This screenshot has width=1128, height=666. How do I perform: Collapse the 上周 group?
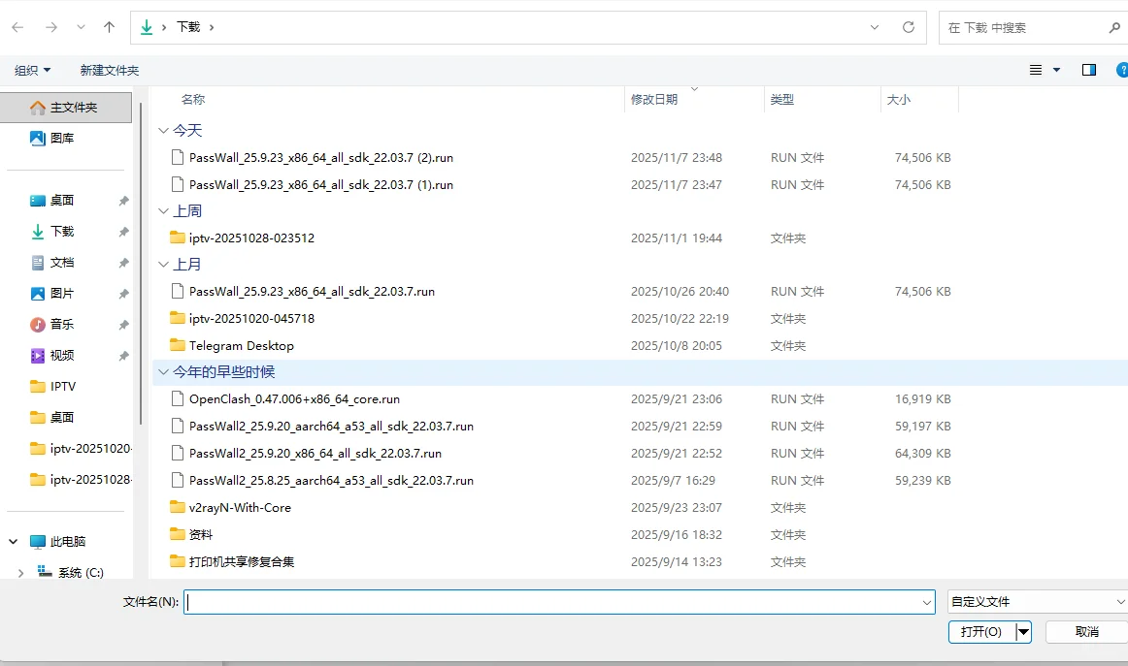[x=163, y=210]
